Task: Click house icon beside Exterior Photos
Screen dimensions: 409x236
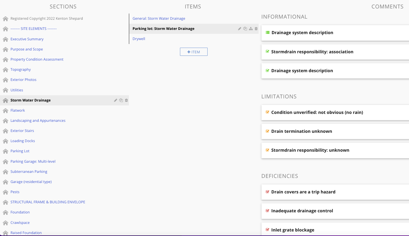Action: 5,80
